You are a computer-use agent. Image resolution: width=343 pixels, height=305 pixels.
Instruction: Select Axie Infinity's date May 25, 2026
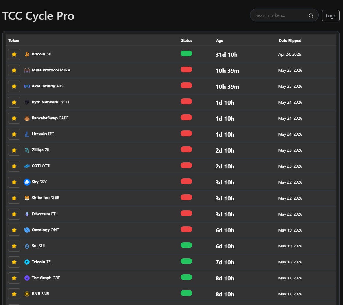(x=290, y=87)
